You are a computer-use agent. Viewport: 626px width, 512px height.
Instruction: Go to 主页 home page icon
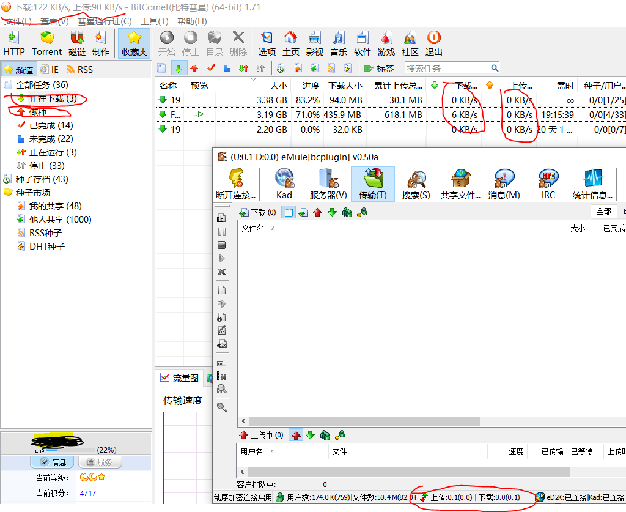[x=290, y=43]
